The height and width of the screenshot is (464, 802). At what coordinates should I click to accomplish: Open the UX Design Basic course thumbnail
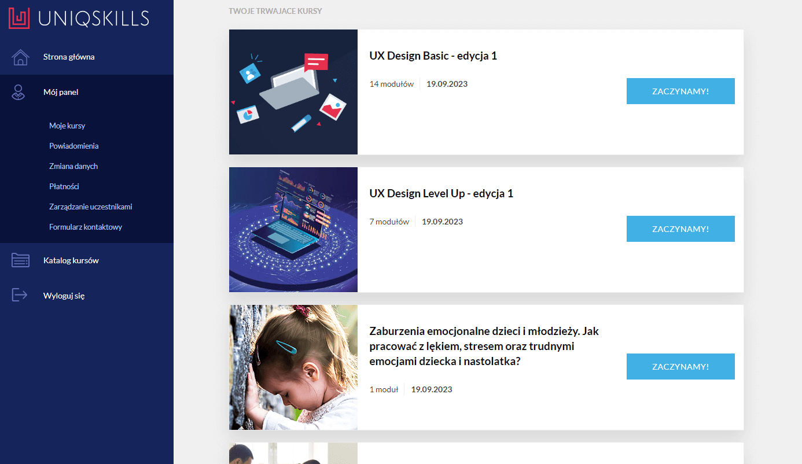[x=293, y=92]
